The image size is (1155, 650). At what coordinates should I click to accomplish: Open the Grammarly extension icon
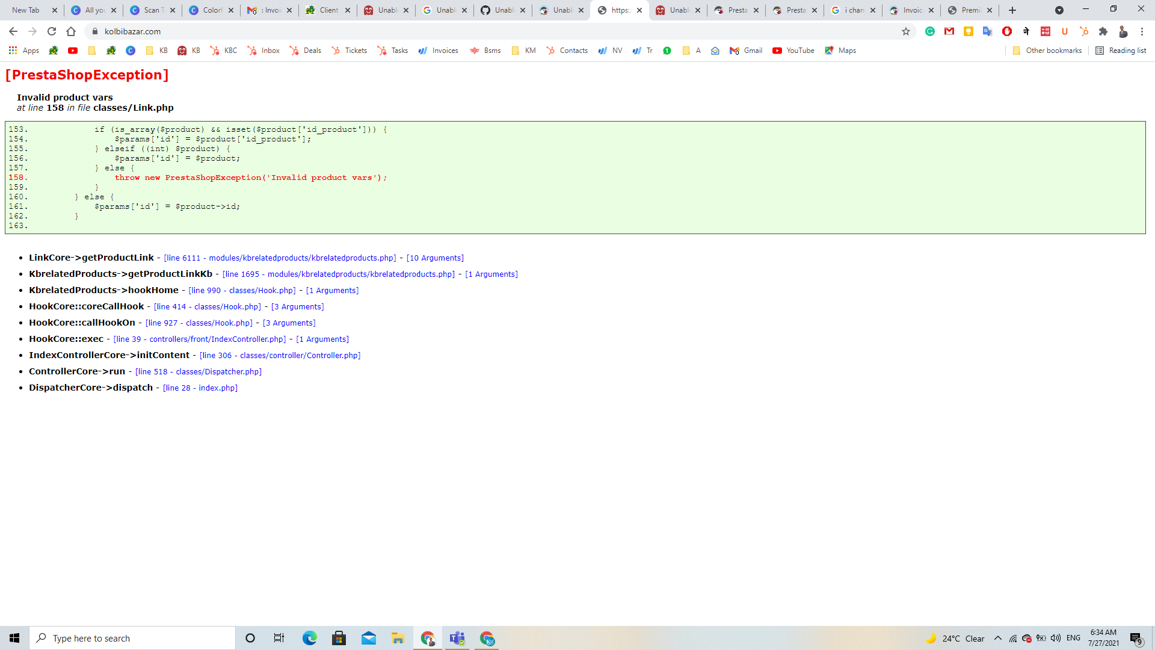coord(930,31)
